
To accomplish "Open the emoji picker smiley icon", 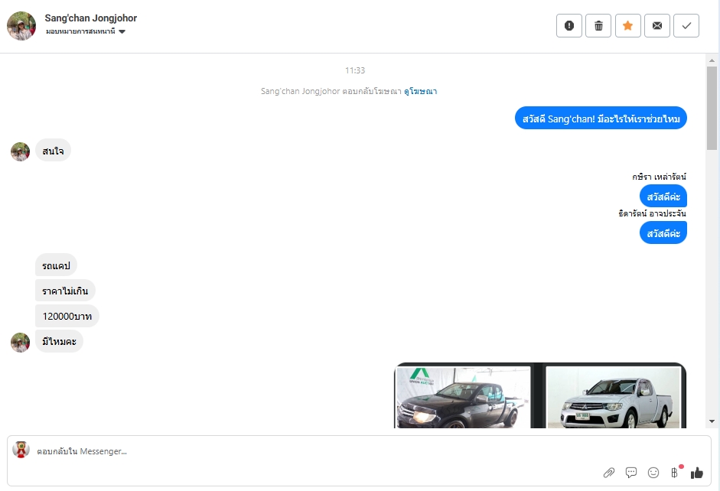I will (x=653, y=473).
